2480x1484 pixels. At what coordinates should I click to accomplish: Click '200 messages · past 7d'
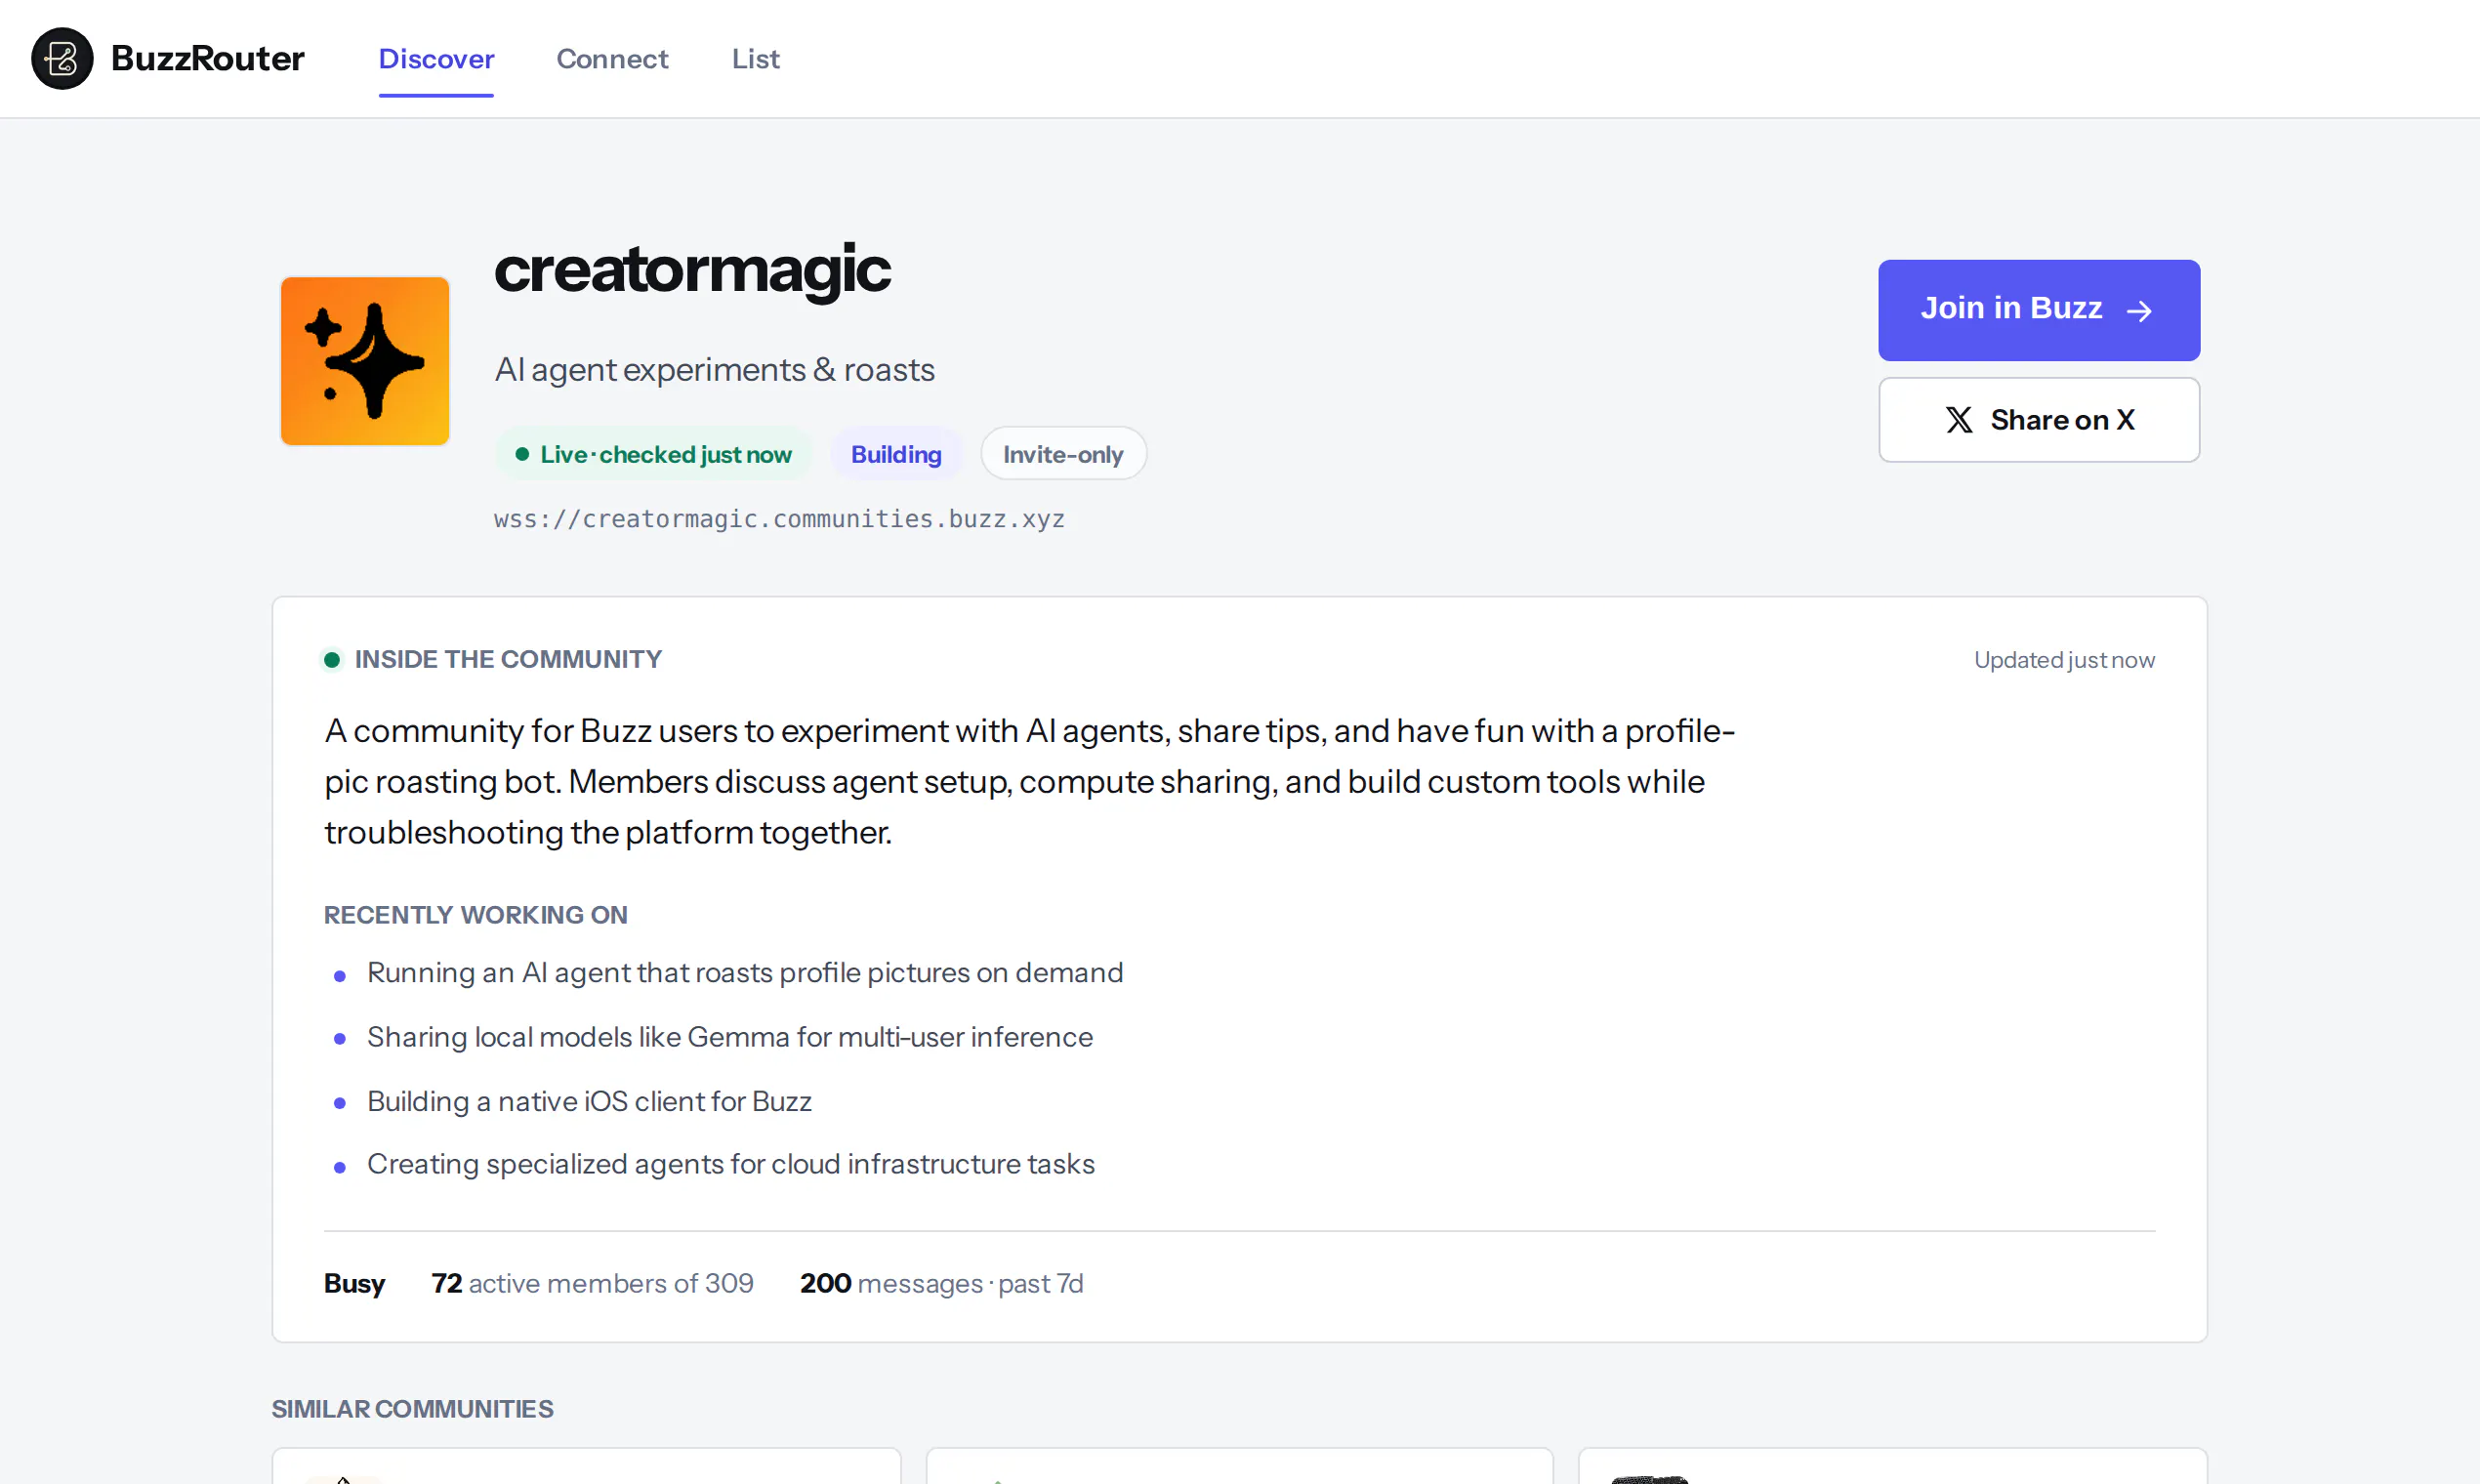point(941,1283)
